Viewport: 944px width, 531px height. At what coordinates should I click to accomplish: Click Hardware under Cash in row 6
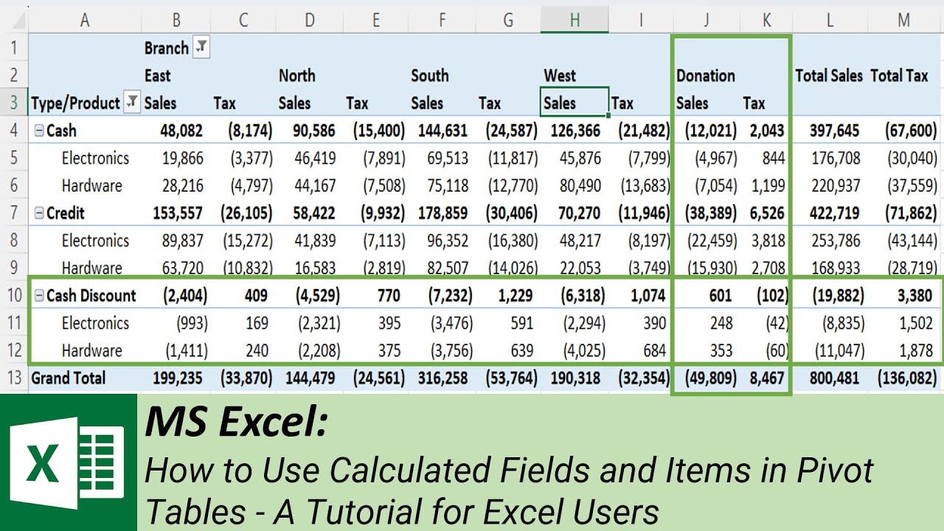91,186
